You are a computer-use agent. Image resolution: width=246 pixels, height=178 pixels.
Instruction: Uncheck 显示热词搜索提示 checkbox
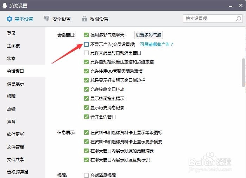(x=86, y=98)
